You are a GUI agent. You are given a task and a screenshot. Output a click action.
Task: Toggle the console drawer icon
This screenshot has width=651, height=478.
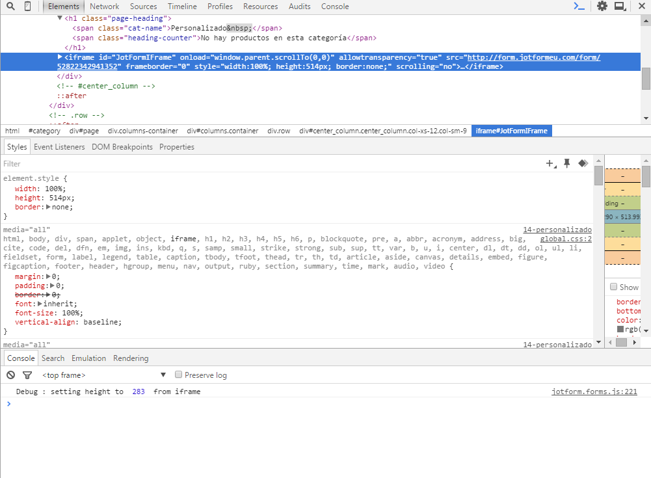pyautogui.click(x=579, y=7)
